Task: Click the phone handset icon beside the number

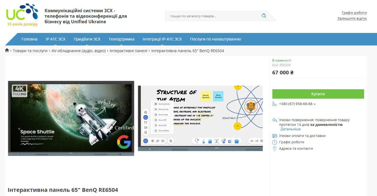Action: [275, 104]
